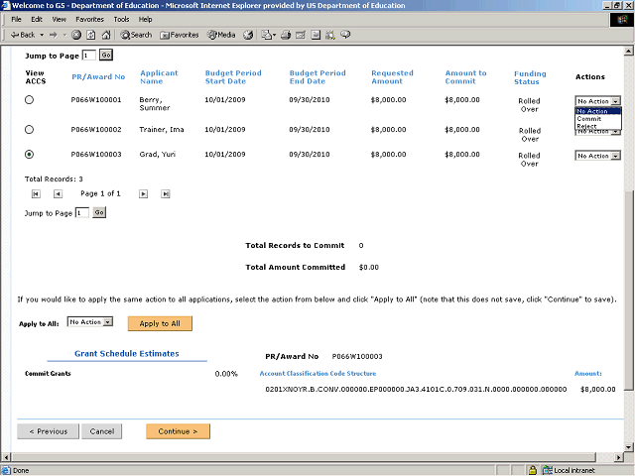Click the Mail toolbar icon
This screenshot has height=476, width=635.
click(266, 35)
